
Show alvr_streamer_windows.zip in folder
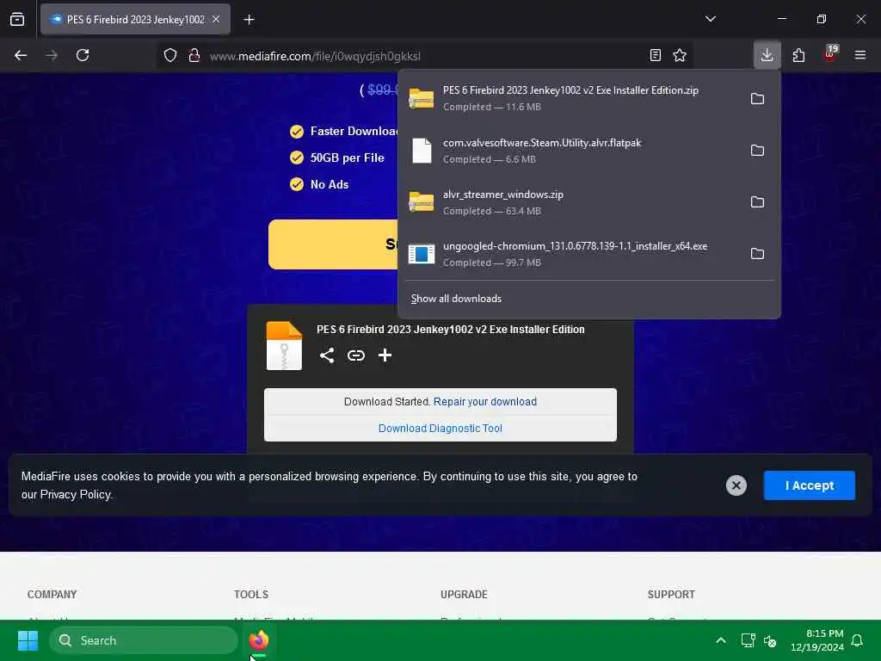point(757,201)
